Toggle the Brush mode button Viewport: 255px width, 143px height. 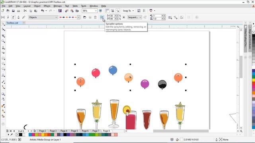coord(8,17)
